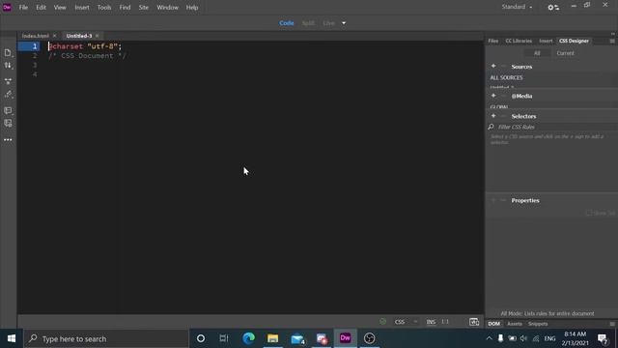The height and width of the screenshot is (348, 618).
Task: Switch CSS Designer to Current mode
Action: click(565, 53)
